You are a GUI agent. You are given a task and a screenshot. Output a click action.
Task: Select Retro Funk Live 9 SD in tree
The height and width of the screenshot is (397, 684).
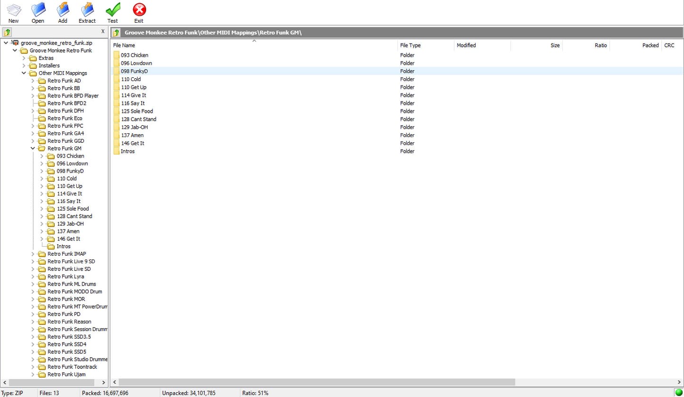coord(71,261)
